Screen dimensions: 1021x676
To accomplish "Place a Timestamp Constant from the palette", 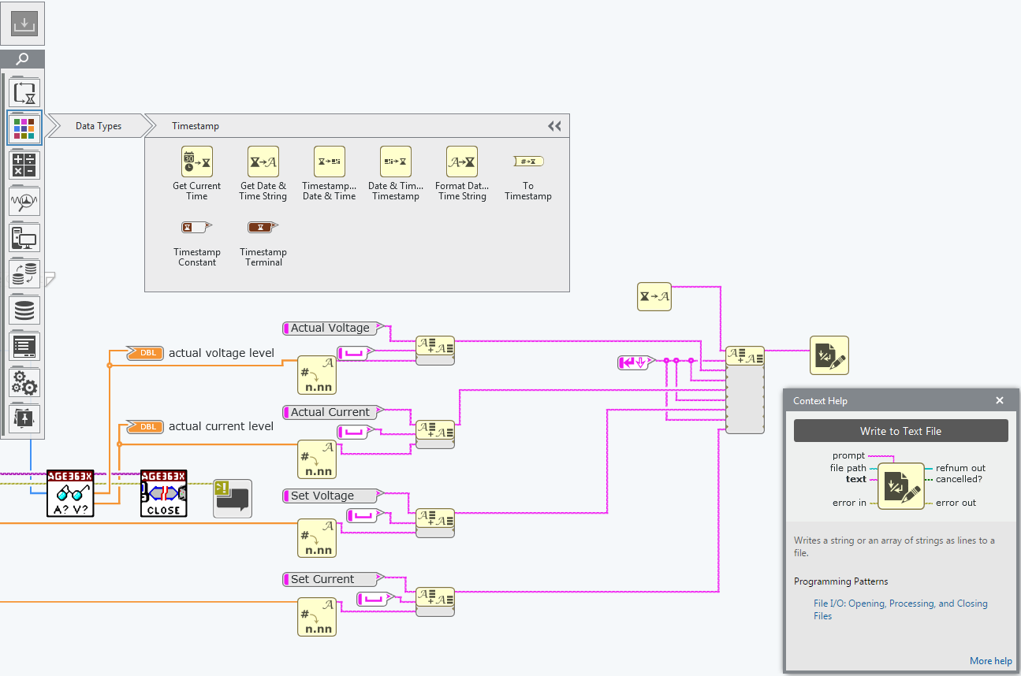I will tap(196, 228).
